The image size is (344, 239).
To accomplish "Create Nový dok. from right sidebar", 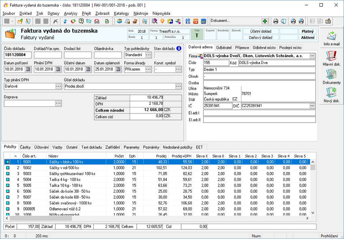I will pyautogui.click(x=332, y=95).
